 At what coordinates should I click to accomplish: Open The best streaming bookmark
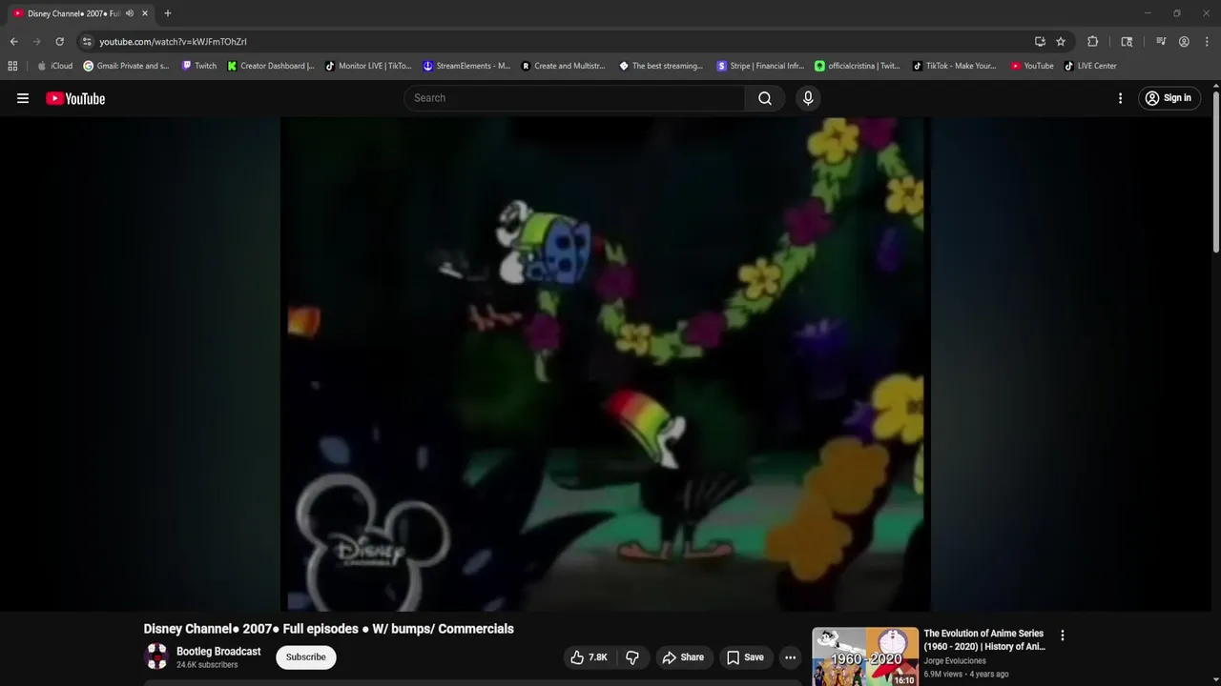(661, 66)
